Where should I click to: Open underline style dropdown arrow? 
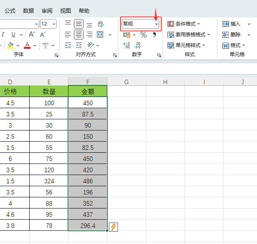[21, 35]
